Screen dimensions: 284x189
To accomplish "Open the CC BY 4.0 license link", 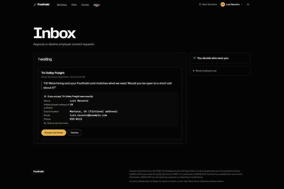I will tap(160, 174).
